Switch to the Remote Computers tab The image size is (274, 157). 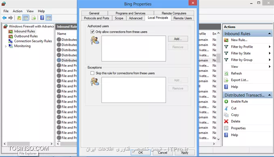(174, 13)
